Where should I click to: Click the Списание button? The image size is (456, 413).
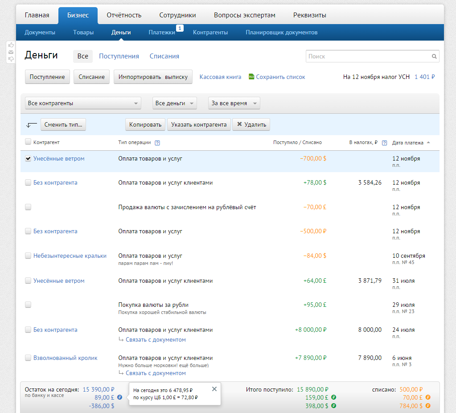pyautogui.click(x=92, y=77)
